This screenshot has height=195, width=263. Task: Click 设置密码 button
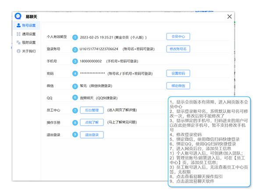(x=178, y=73)
